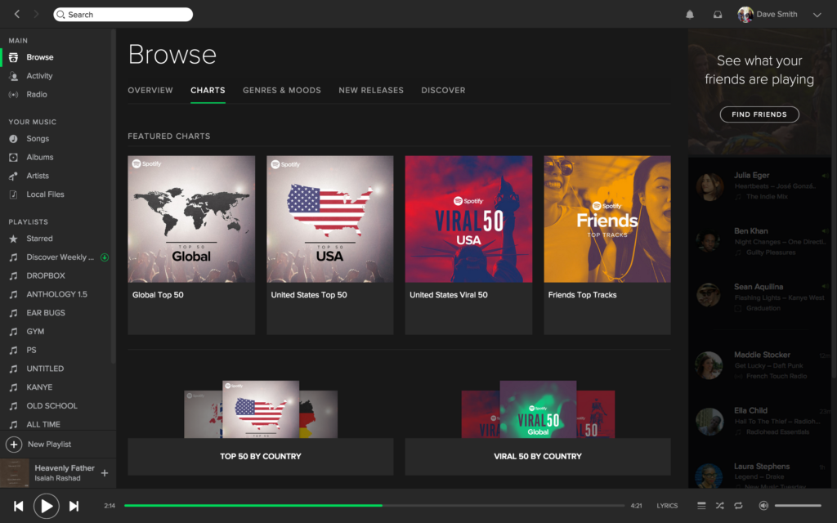Click the Albums icon in Your Music
Viewport: 837px width, 523px height.
(13, 158)
